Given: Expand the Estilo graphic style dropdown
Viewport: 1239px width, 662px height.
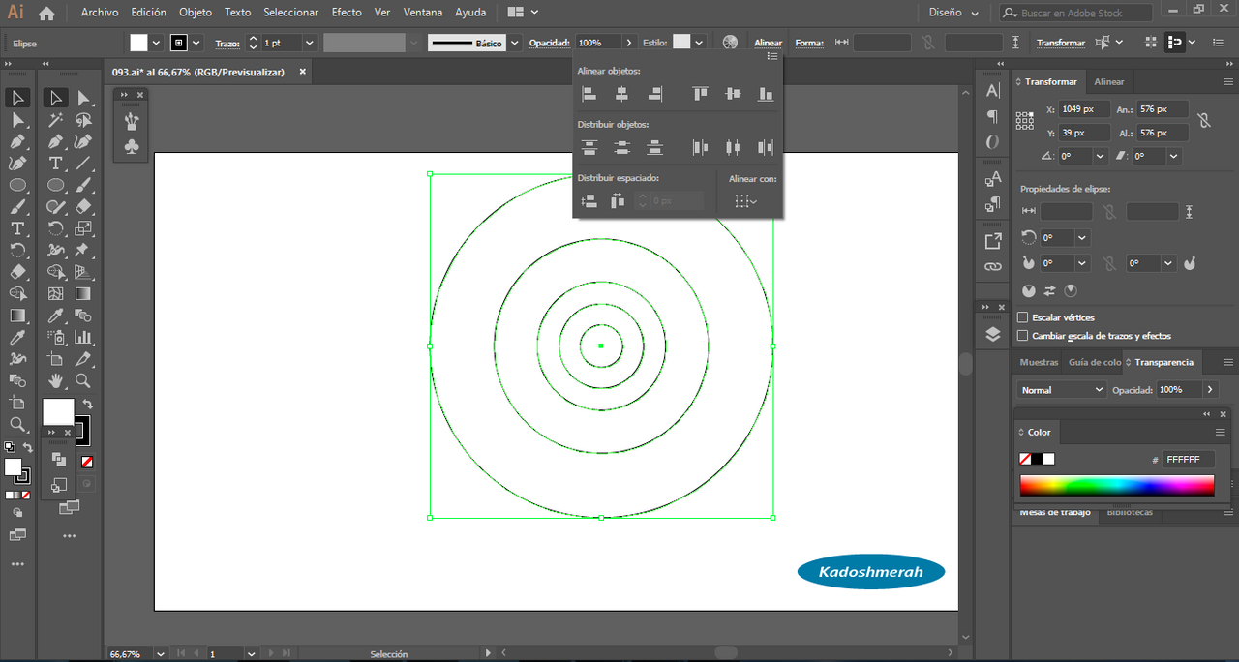Looking at the screenshot, I should pos(697,43).
